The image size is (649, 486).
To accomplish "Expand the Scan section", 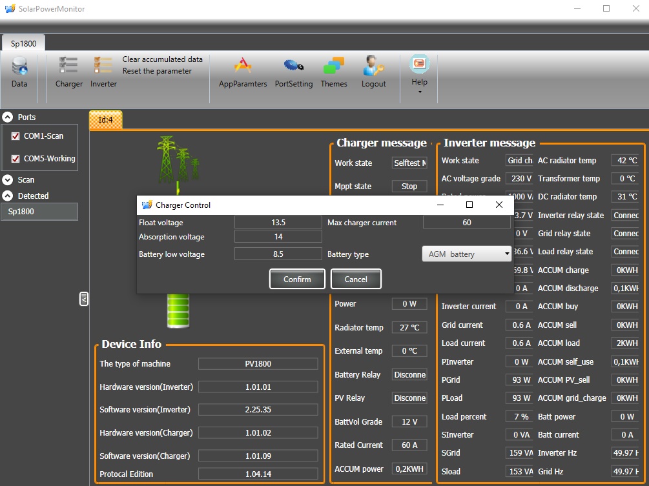I will click(x=8, y=180).
